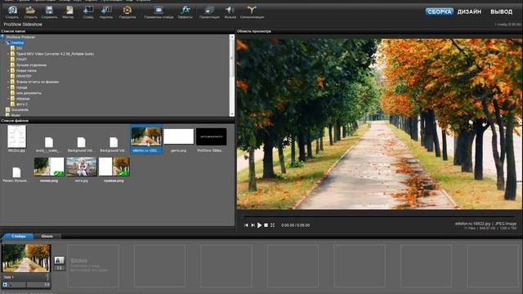Stop the preview playback
523x294 pixels.
(x=266, y=225)
